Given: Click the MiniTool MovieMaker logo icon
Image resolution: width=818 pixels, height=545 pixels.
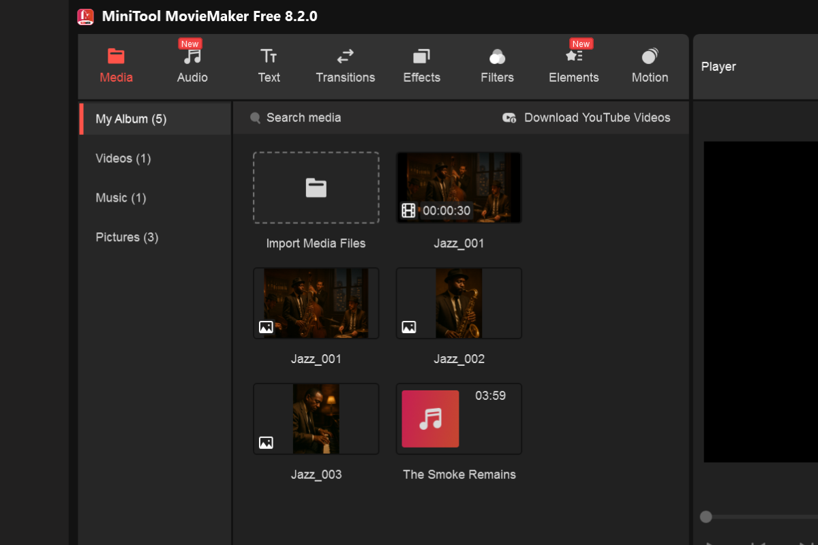Looking at the screenshot, I should (85, 16).
